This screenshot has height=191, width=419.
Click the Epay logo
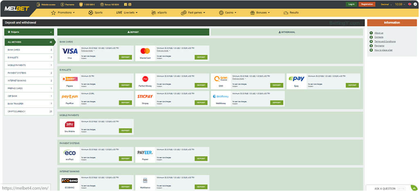296,79
